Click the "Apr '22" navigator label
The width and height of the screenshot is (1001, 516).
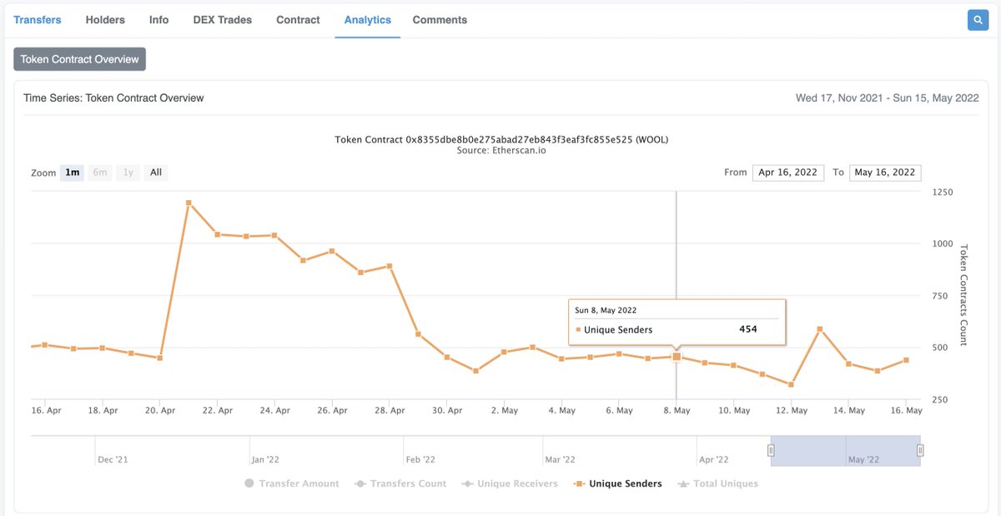point(714,459)
